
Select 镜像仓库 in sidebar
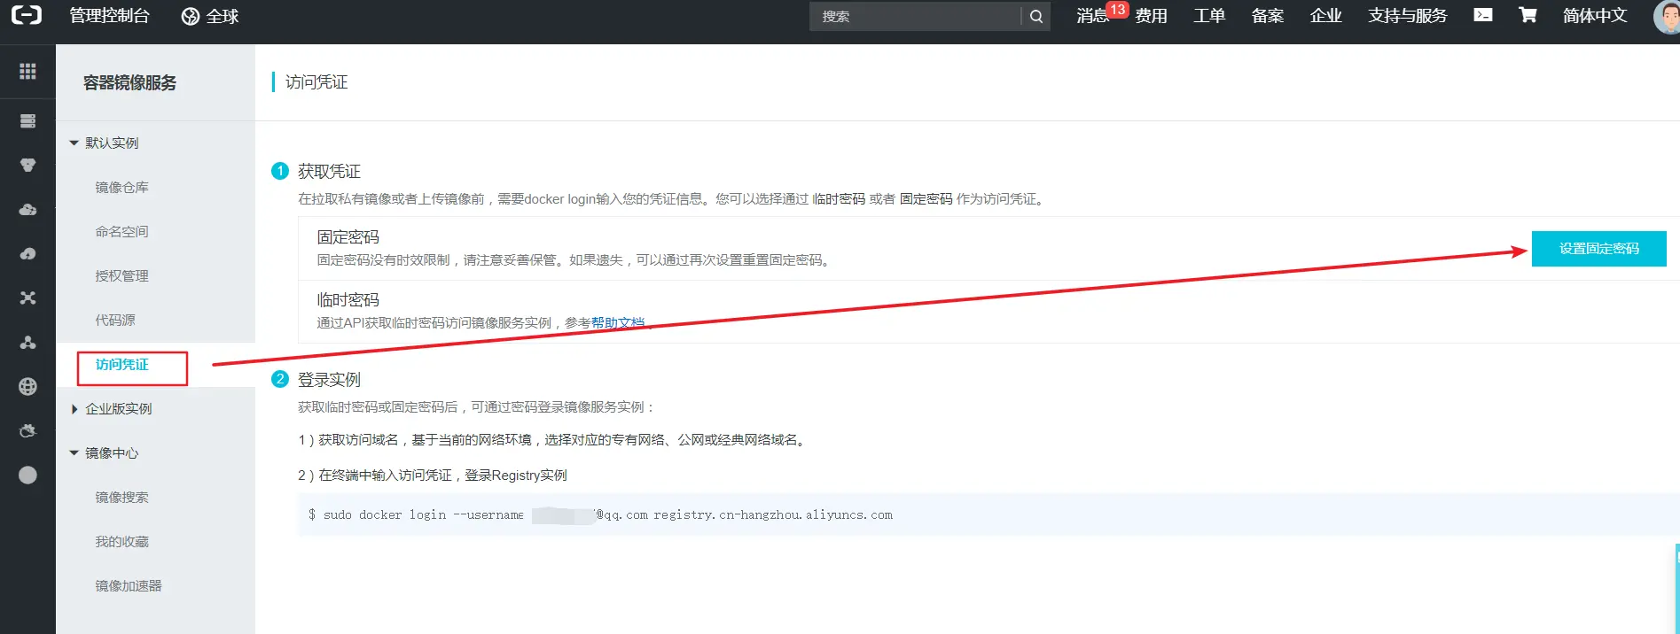point(121,187)
